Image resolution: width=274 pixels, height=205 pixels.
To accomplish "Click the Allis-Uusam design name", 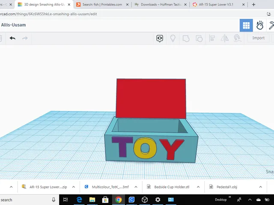I will (x=13, y=25).
